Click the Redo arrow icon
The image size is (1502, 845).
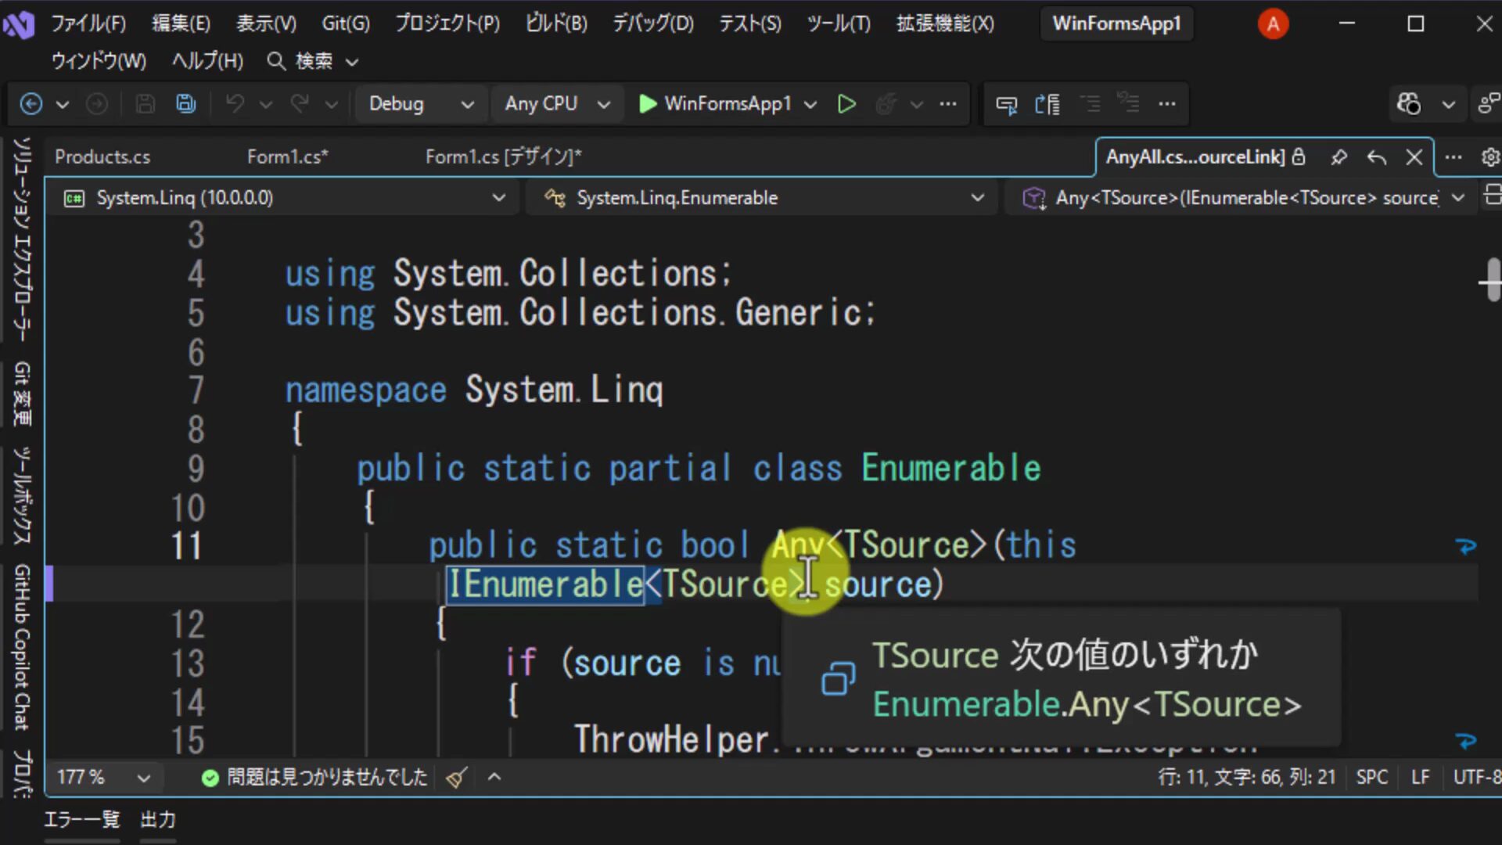coord(300,103)
